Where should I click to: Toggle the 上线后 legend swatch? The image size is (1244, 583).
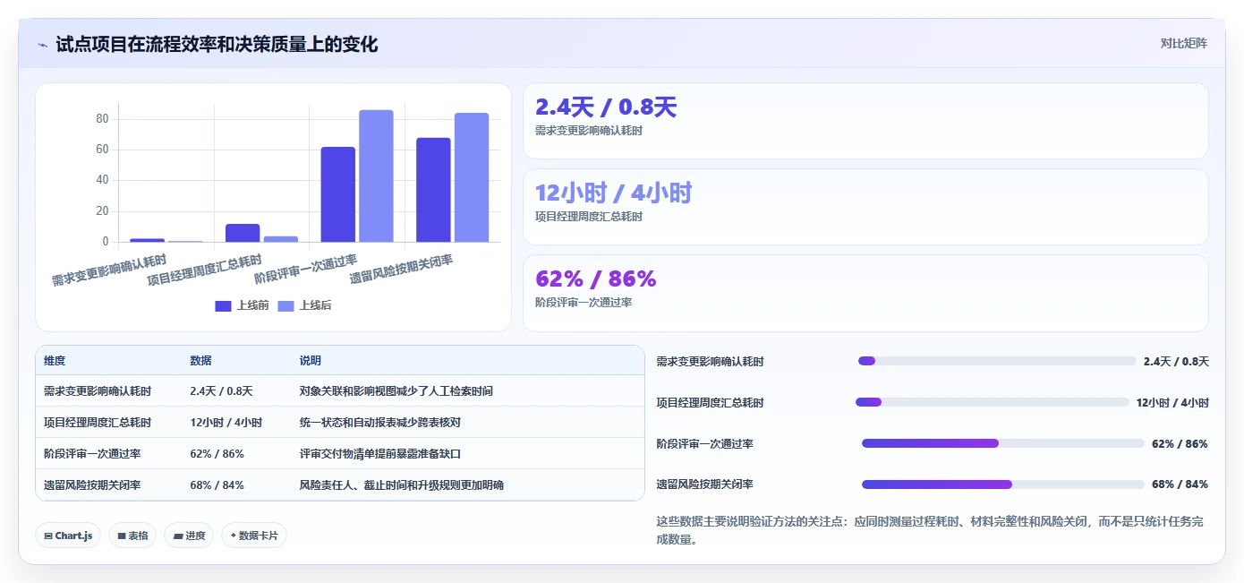[x=286, y=305]
